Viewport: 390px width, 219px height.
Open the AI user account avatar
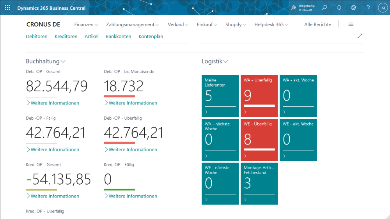[383, 8]
